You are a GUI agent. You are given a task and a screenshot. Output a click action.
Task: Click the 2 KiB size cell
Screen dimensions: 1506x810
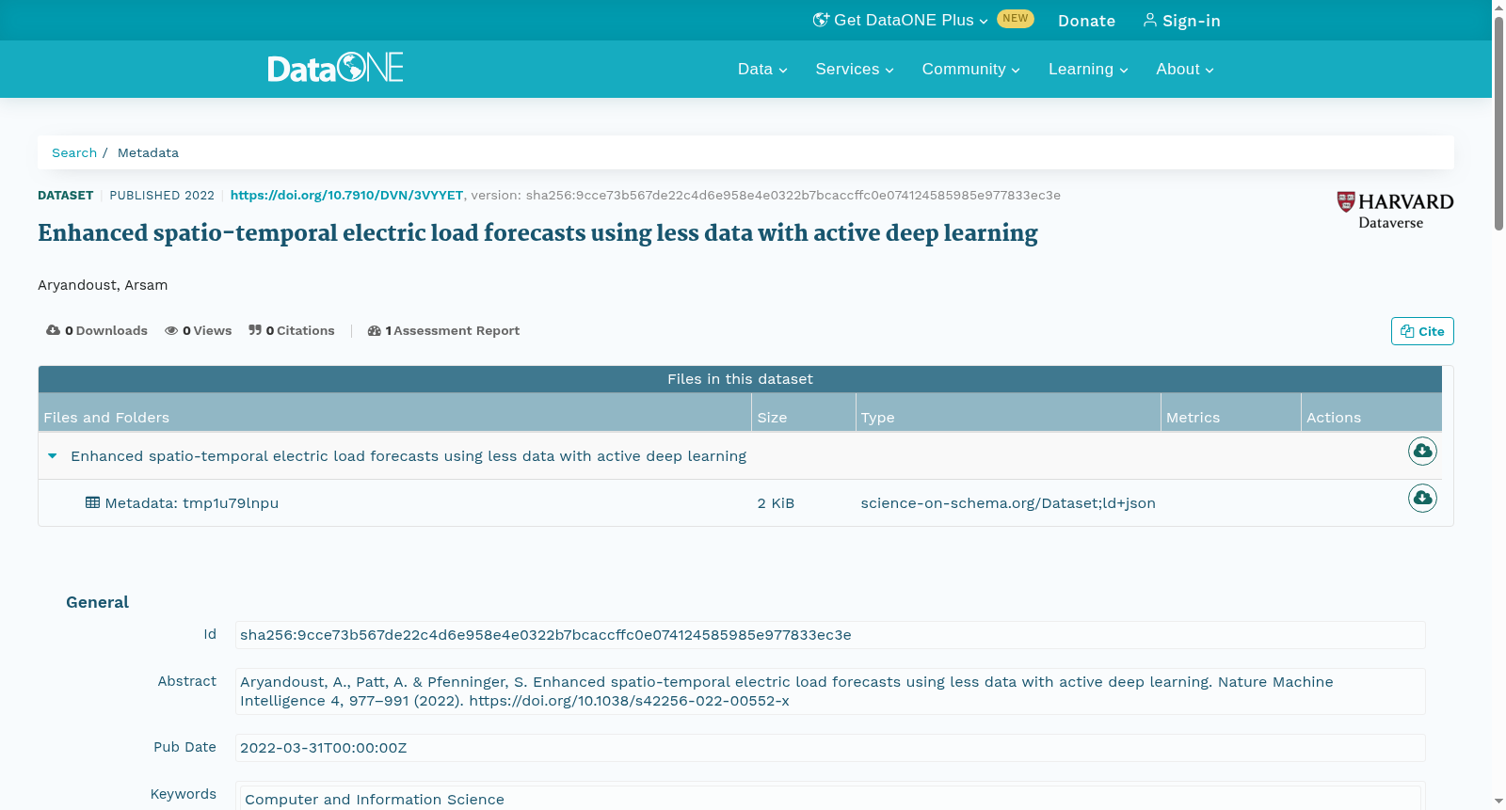point(776,503)
